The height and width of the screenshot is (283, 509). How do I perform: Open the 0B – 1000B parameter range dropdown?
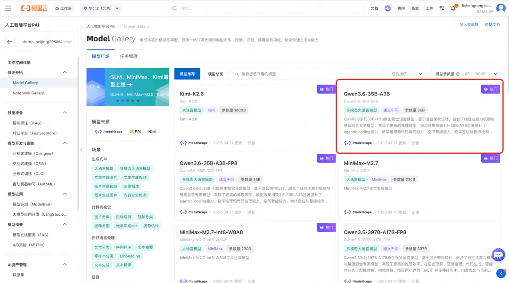(481, 74)
